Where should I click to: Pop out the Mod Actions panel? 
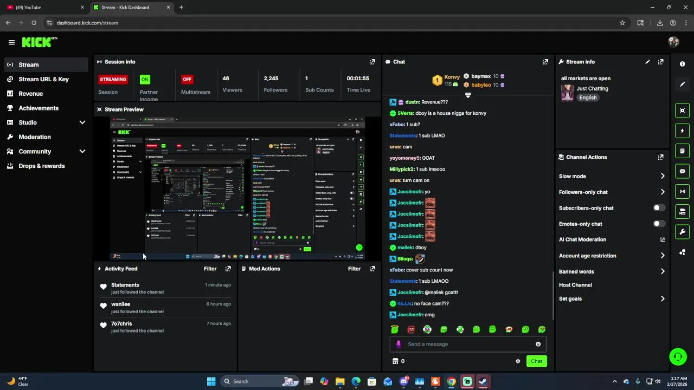pos(372,269)
